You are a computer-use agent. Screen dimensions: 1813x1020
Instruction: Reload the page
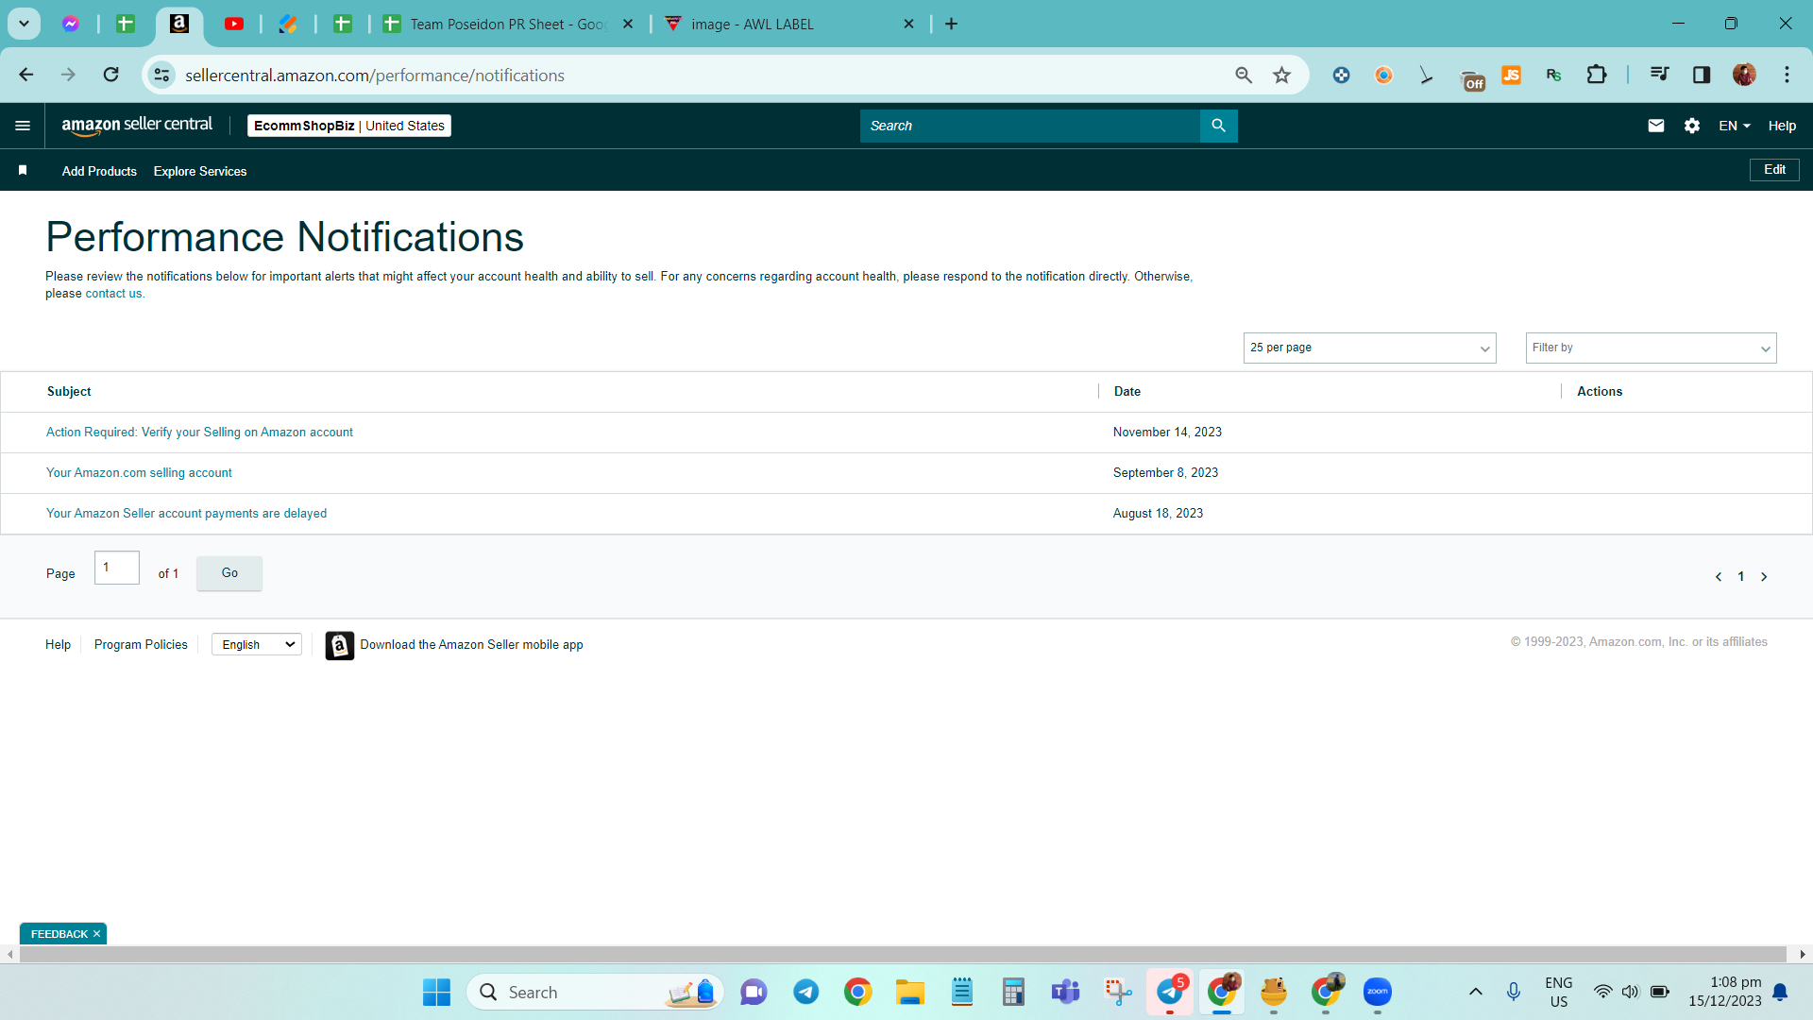[110, 75]
